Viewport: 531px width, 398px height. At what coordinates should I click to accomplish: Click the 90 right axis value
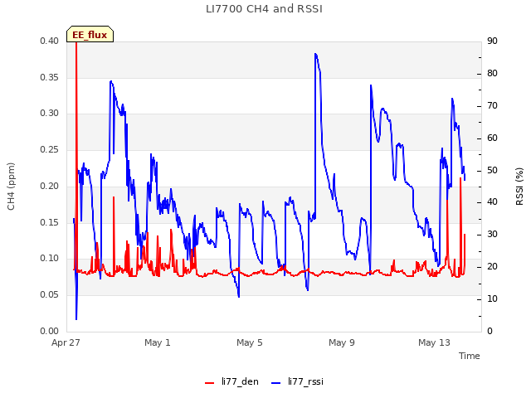coord(492,41)
